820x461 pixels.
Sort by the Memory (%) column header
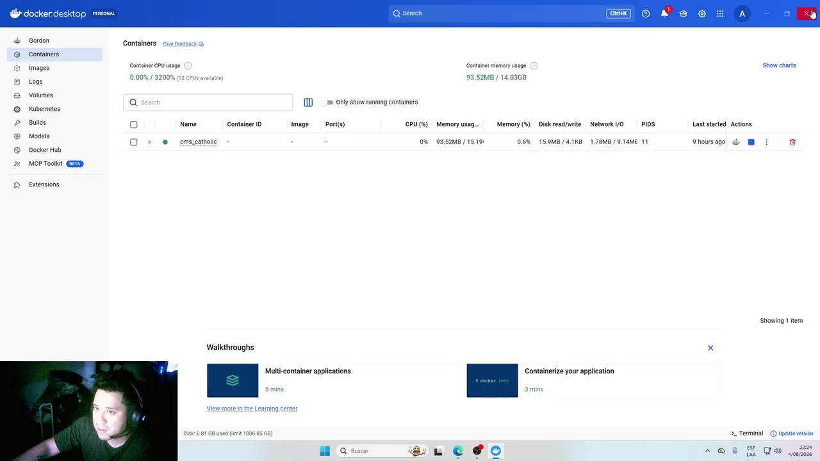[x=514, y=124]
